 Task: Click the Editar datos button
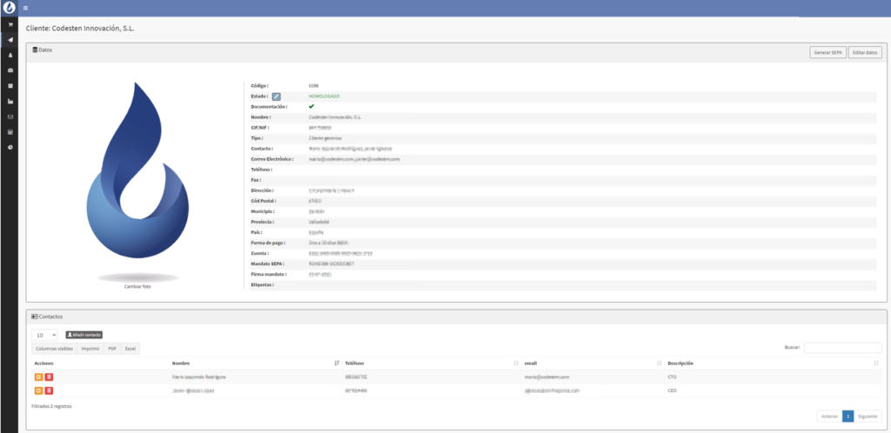pos(864,52)
